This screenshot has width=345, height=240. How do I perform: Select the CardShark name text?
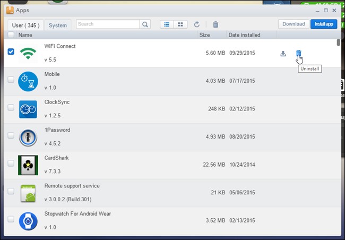coord(57,158)
